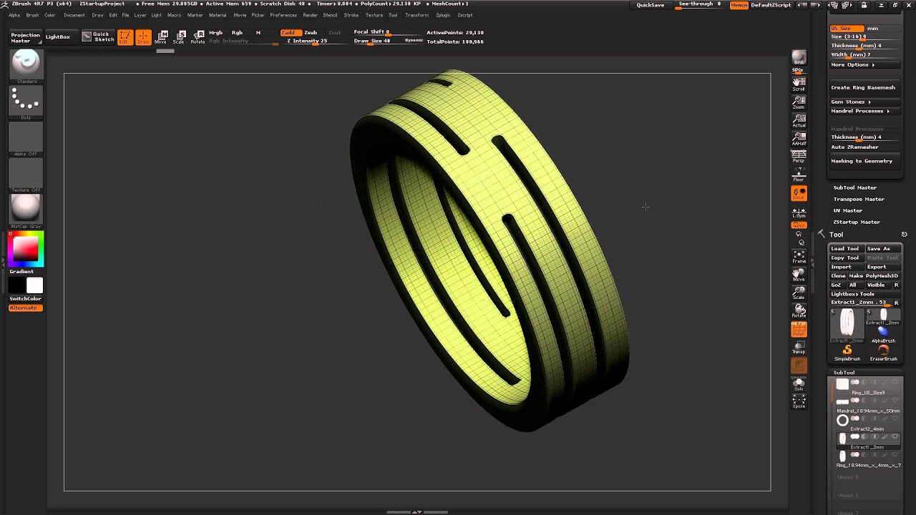Enable Zsub sculpt mode
916x515 pixels.
click(x=311, y=33)
